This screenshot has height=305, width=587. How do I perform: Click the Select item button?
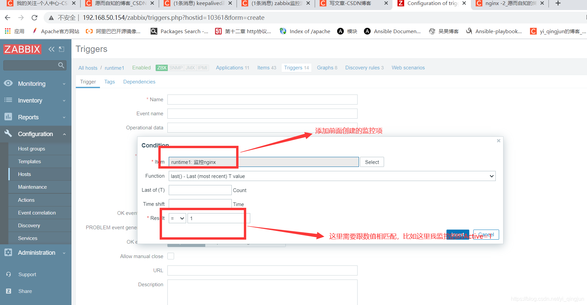(x=372, y=162)
